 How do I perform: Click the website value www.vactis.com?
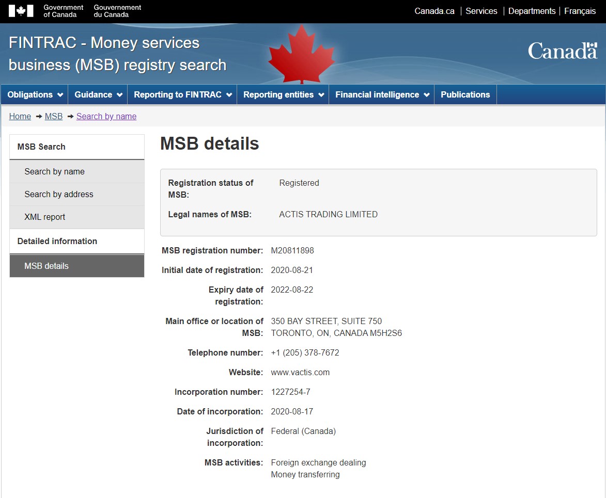[300, 373]
